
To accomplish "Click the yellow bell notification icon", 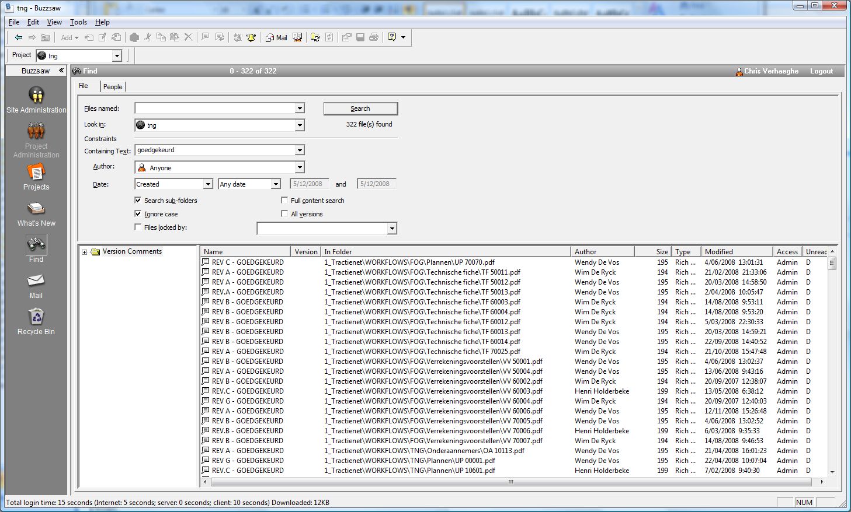I will click(x=251, y=37).
